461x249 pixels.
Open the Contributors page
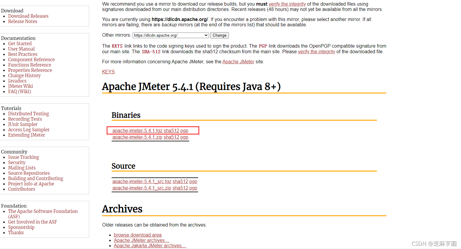[x=21, y=189]
